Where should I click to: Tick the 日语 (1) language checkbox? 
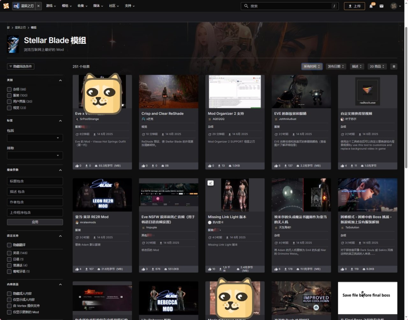pyautogui.click(x=9, y=259)
